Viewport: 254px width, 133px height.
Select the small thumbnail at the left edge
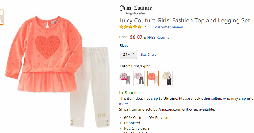1,17
